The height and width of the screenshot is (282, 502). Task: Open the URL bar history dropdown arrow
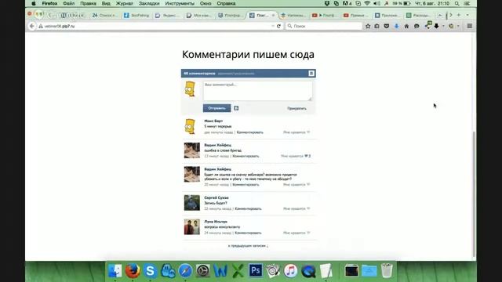pyautogui.click(x=273, y=26)
